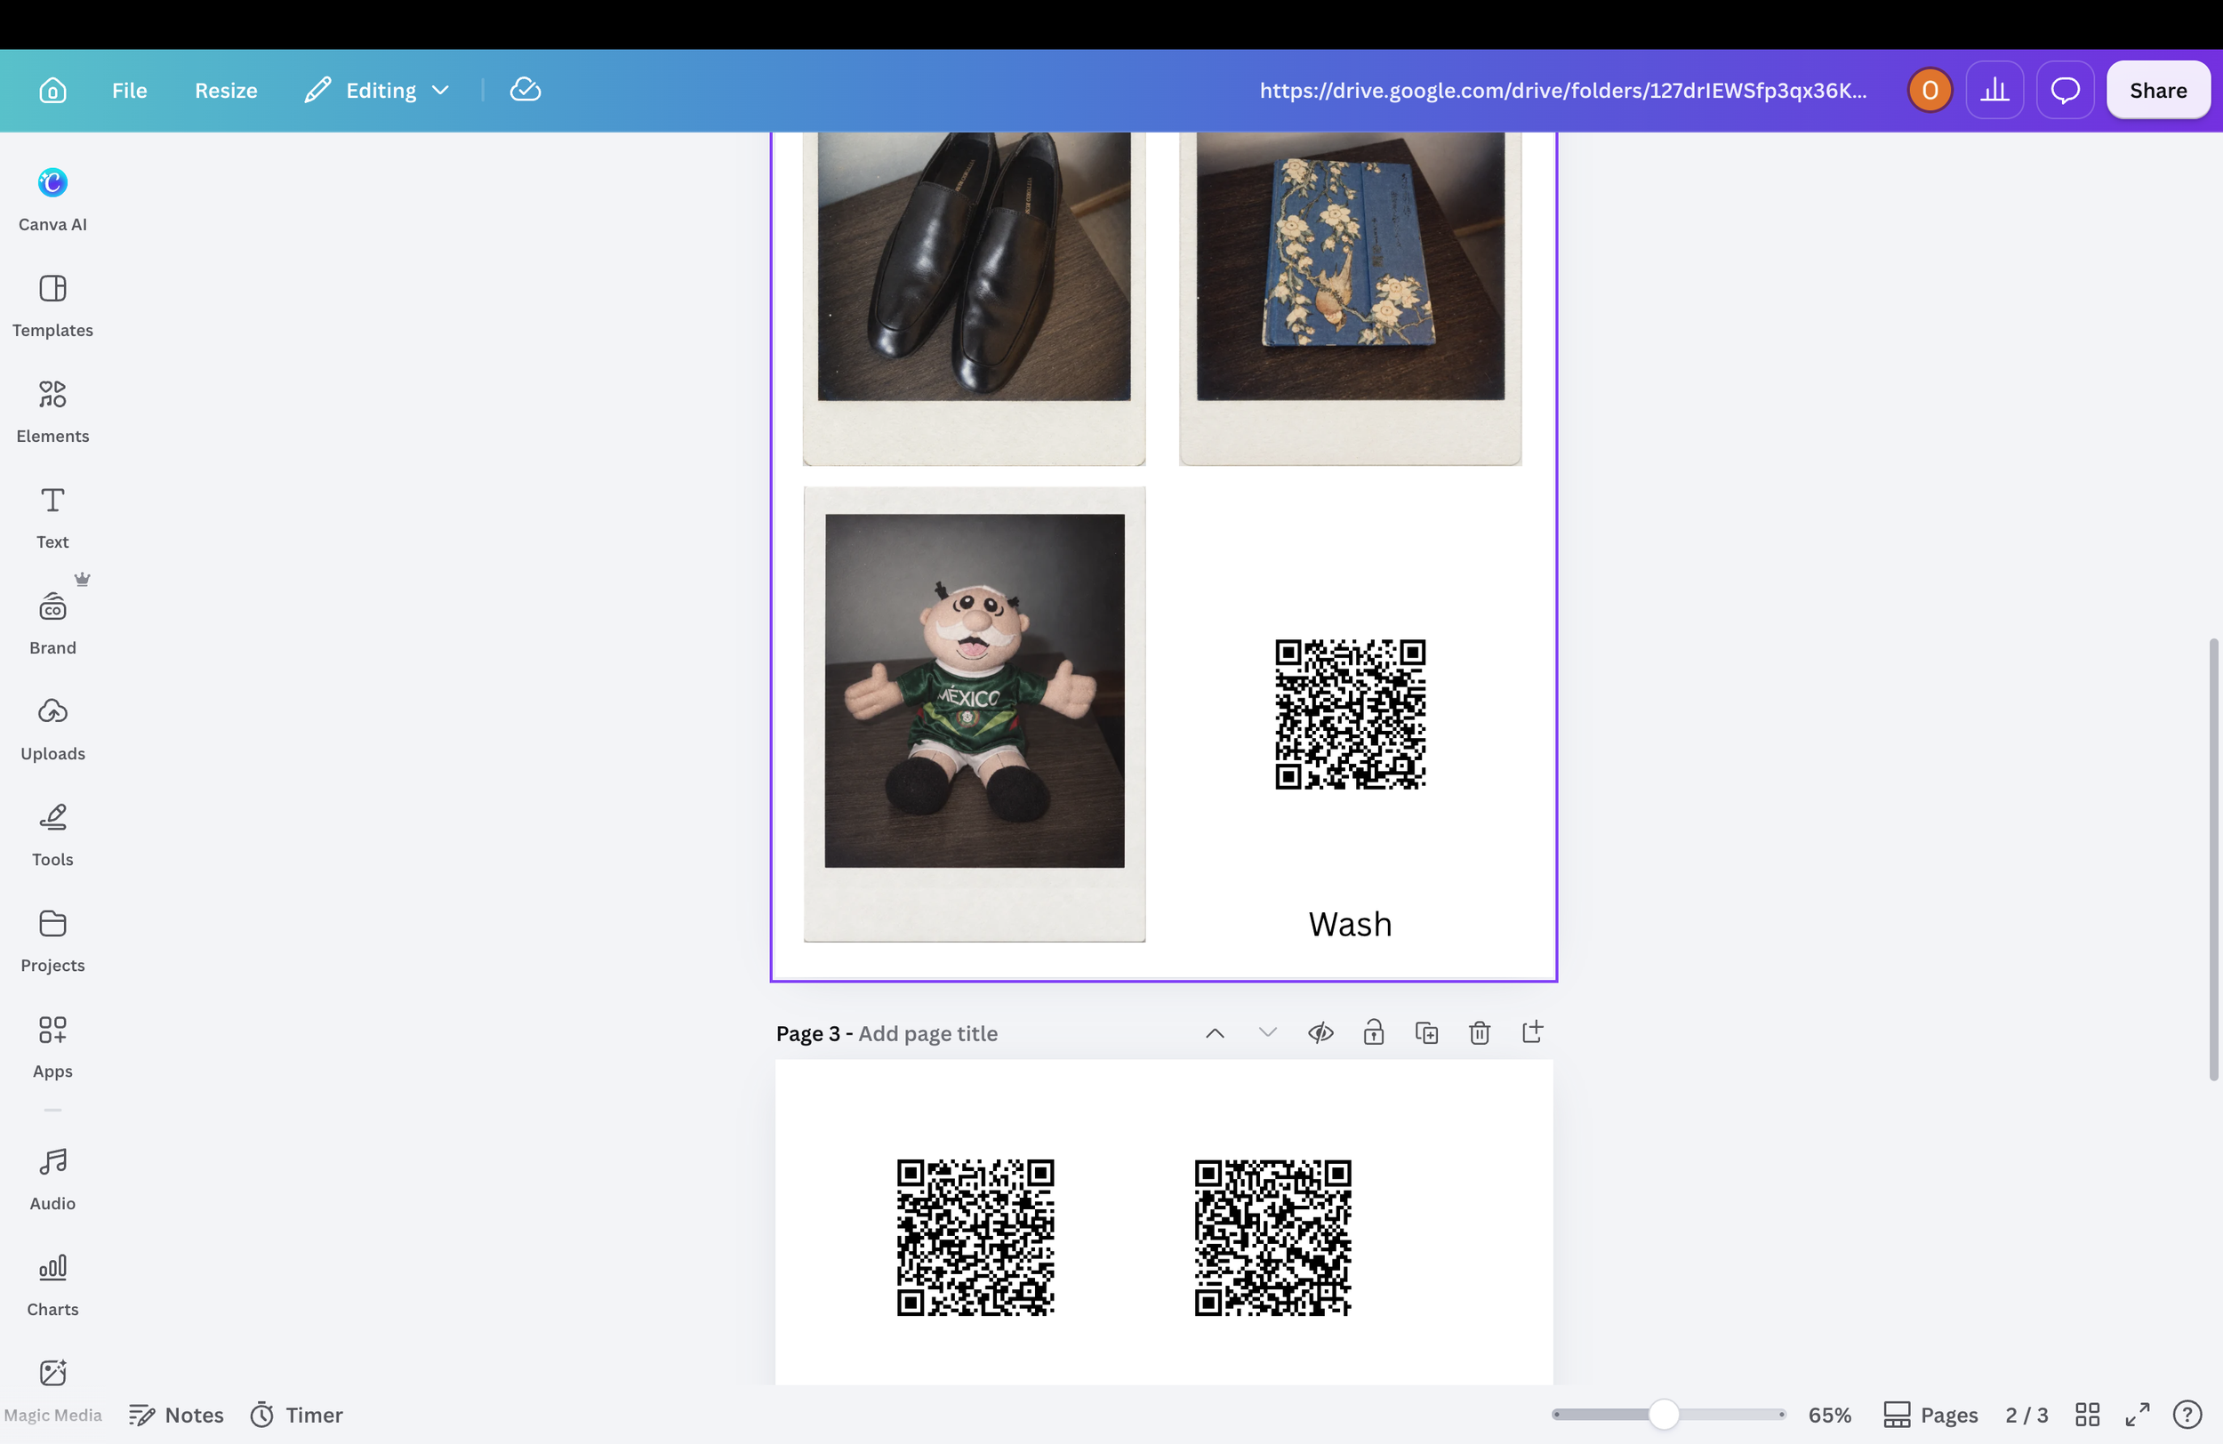Lock Page 3
The image size is (2223, 1444).
pyautogui.click(x=1373, y=1033)
